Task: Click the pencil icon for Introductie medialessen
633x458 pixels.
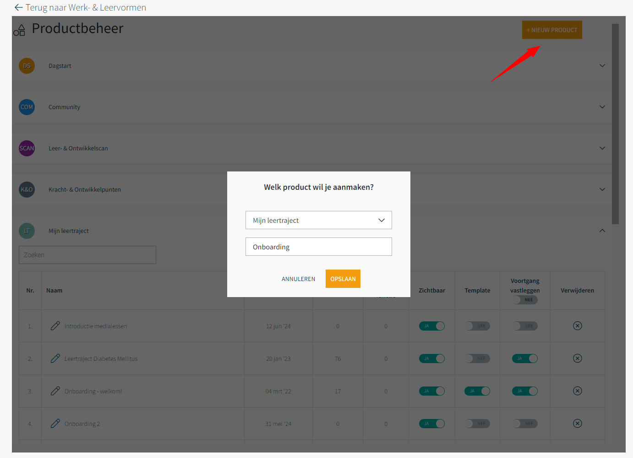Action: point(55,326)
